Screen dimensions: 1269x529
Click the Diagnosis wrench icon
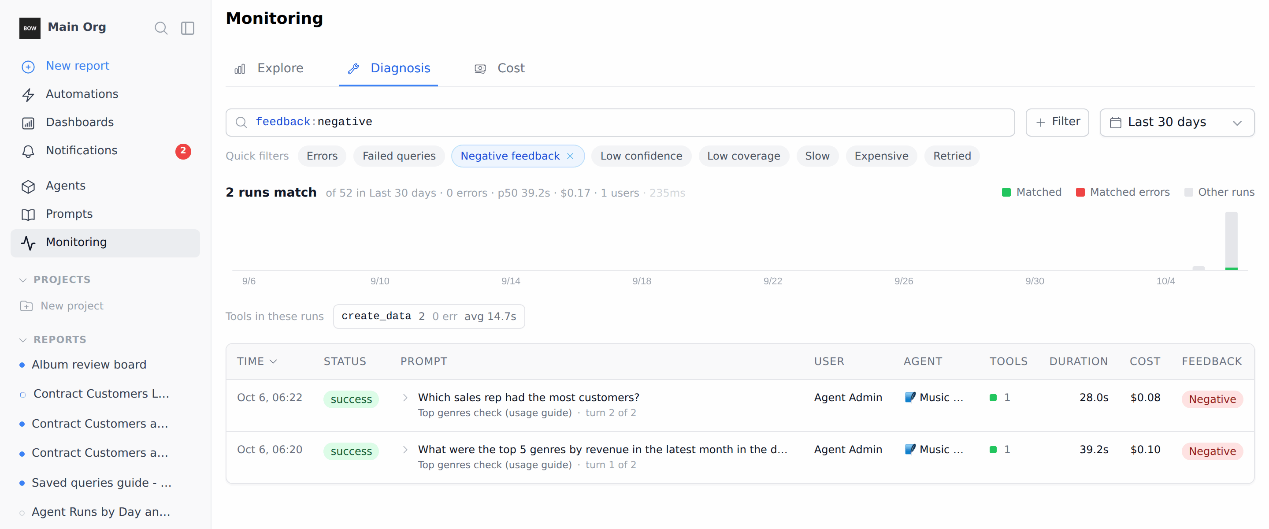pos(353,68)
